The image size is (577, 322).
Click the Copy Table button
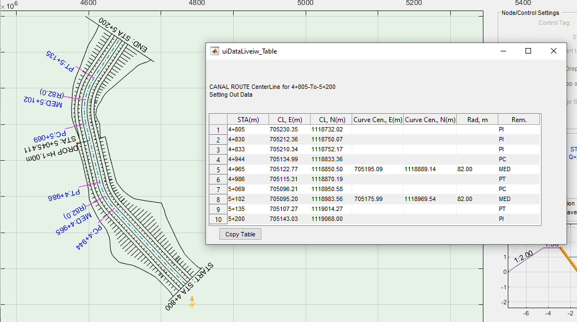(x=240, y=234)
